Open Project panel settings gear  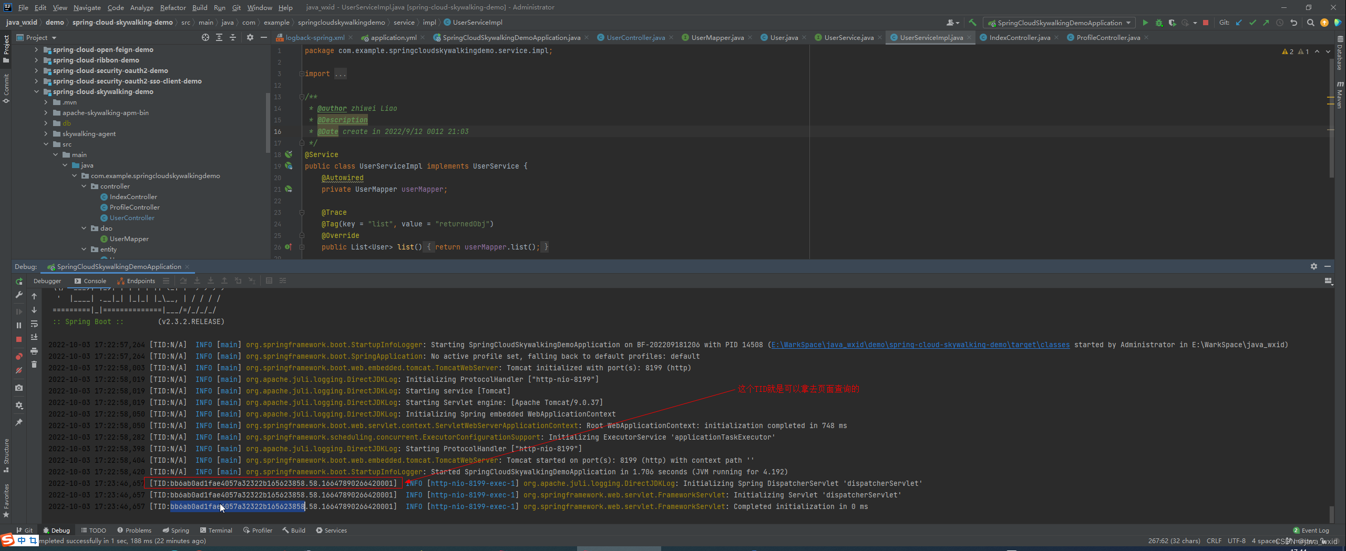(250, 37)
